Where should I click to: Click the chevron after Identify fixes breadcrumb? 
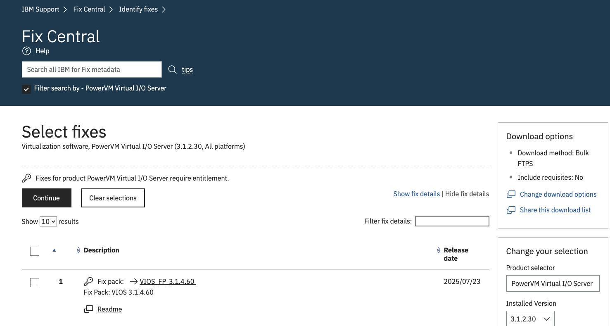click(x=164, y=9)
